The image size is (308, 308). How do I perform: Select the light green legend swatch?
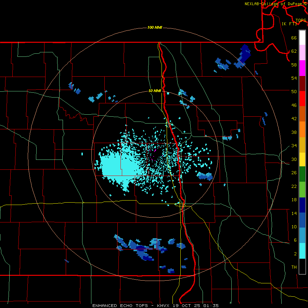(x=302, y=190)
